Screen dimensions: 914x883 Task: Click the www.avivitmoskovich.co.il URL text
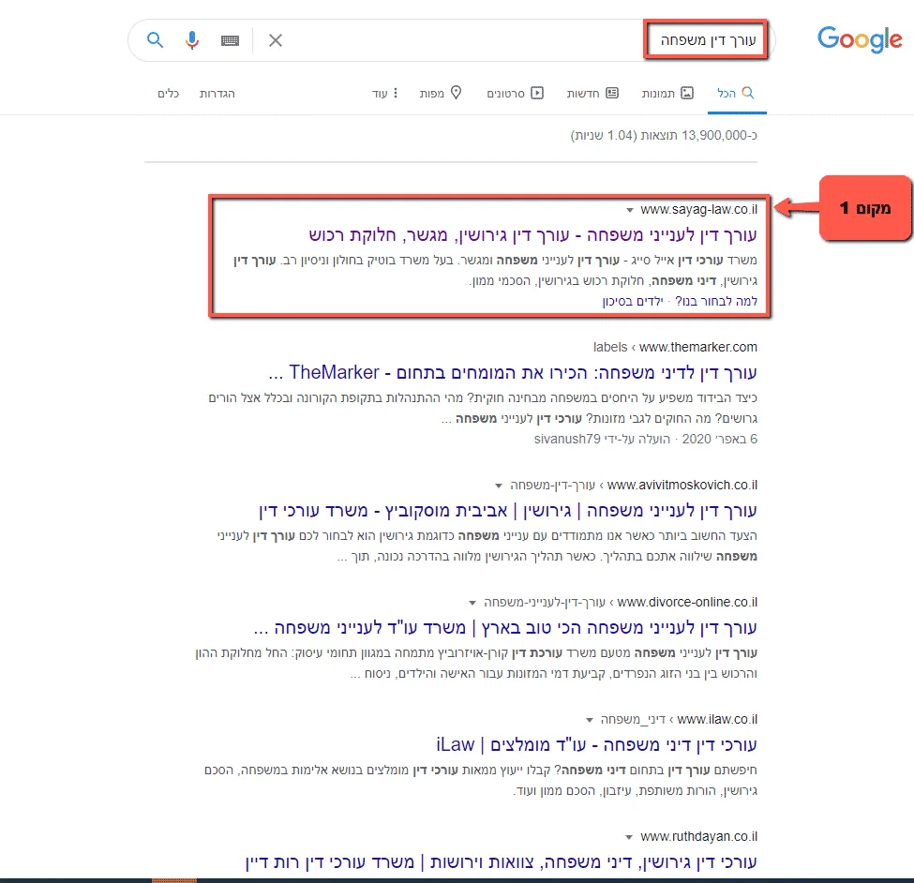(x=682, y=485)
